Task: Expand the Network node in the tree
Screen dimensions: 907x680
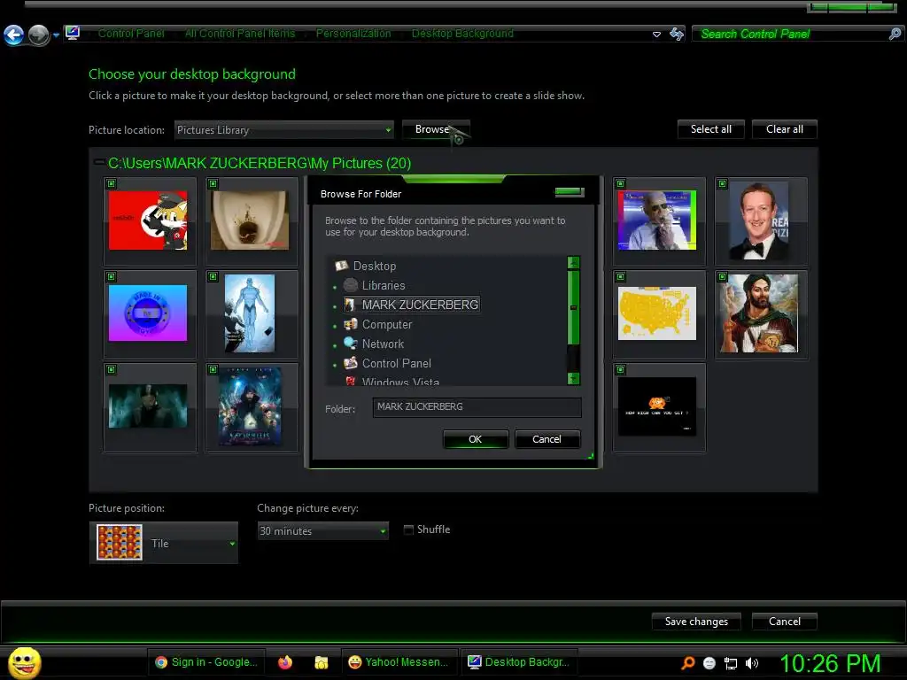Action: click(335, 346)
